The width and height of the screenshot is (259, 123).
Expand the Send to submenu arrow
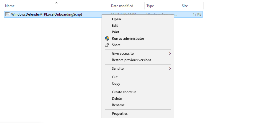[170, 69]
